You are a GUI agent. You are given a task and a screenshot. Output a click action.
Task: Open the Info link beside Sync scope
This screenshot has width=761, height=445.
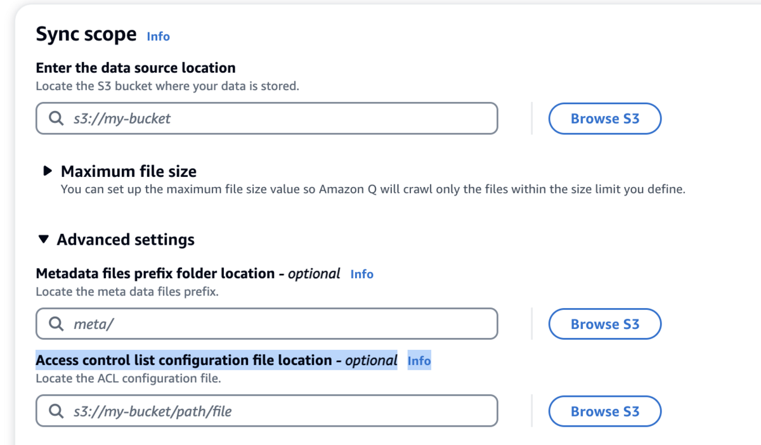[158, 36]
